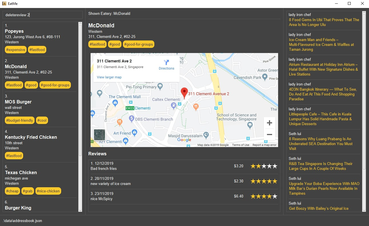
Task: Open 'Atrium Restaurant at Holiday Inn Atrium' article
Action: pos(323,69)
